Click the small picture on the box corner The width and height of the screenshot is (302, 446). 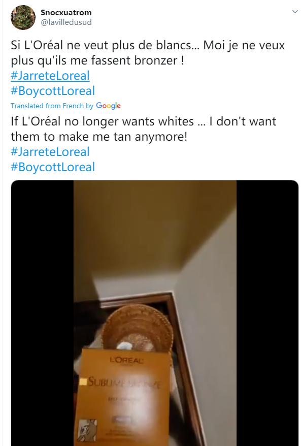[x=87, y=430]
